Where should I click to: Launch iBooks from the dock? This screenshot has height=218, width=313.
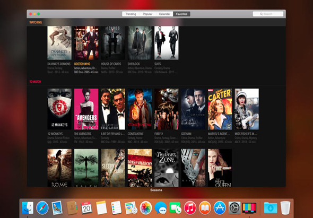(x=205, y=208)
